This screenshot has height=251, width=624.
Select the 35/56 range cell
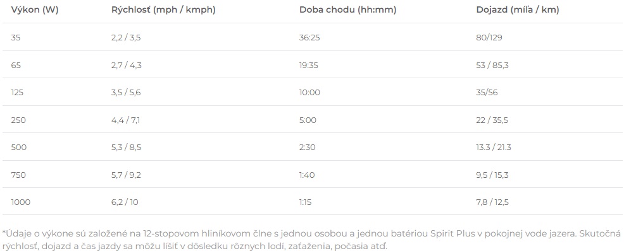tap(487, 92)
